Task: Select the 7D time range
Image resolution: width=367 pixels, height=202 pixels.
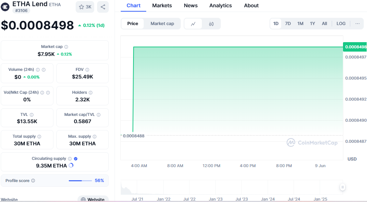Action: (x=288, y=24)
